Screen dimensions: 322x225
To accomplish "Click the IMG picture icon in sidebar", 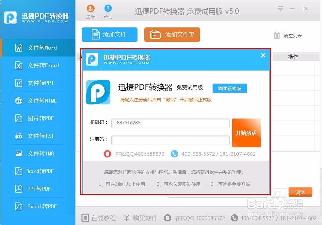I will click(x=19, y=153).
